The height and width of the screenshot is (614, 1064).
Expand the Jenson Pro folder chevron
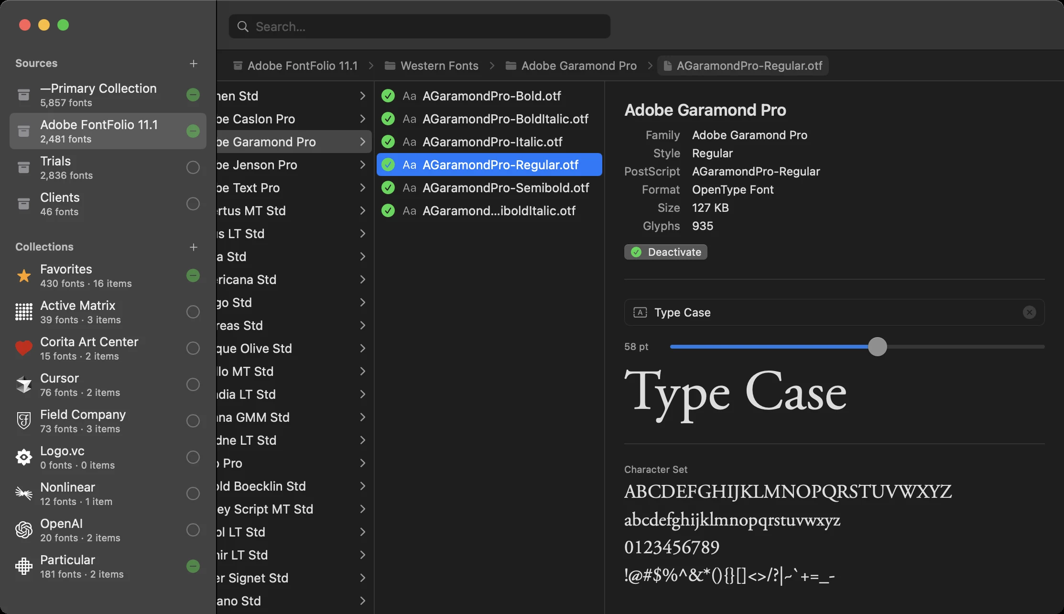(x=362, y=165)
